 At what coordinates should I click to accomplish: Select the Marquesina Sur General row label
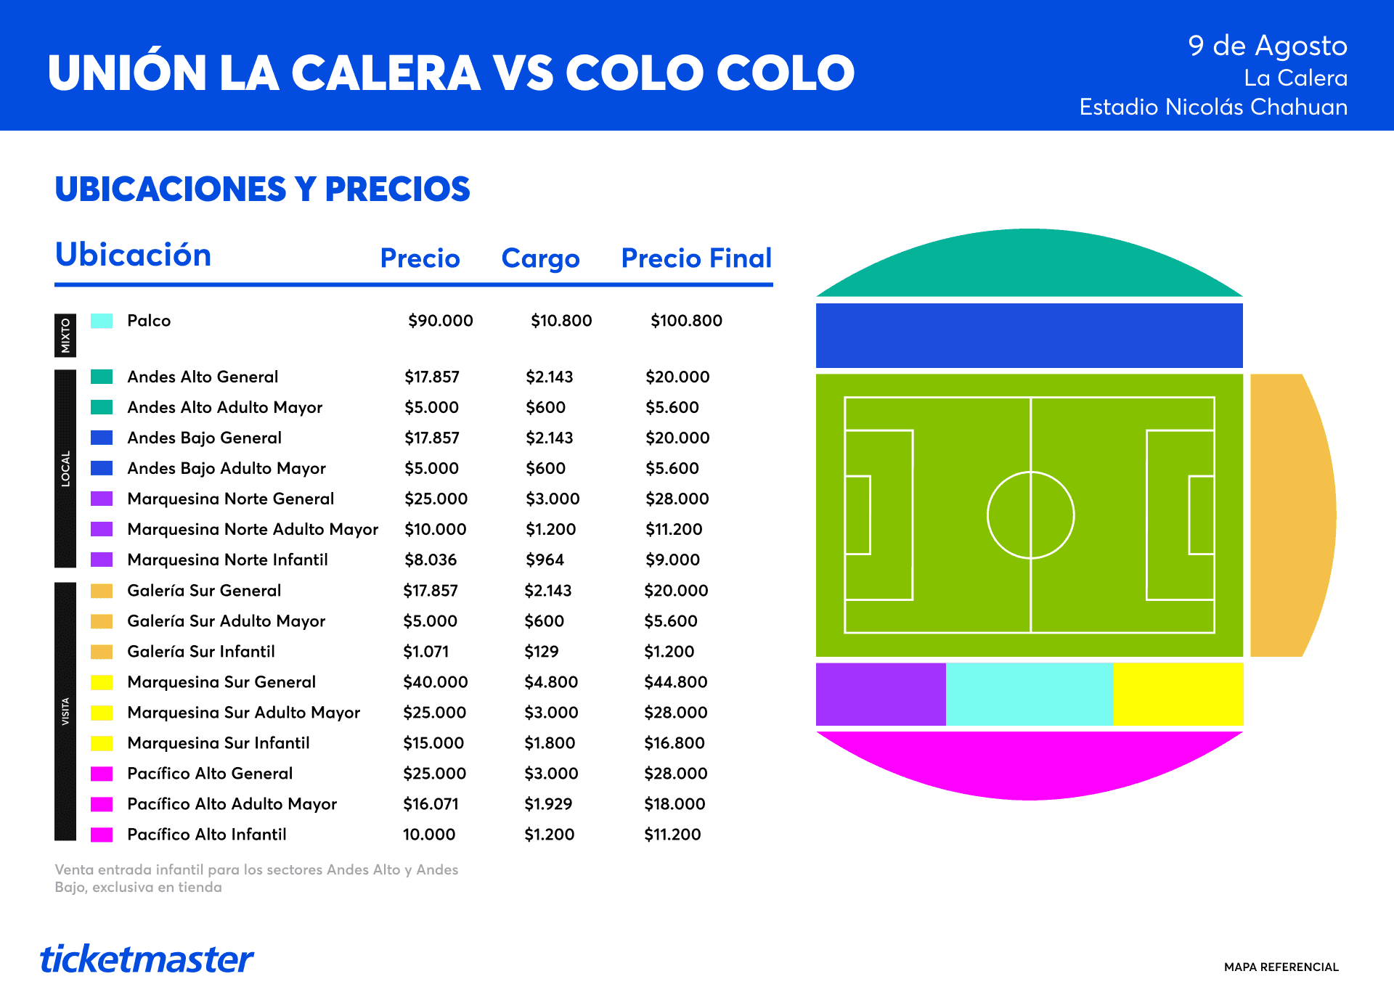pos(221,682)
